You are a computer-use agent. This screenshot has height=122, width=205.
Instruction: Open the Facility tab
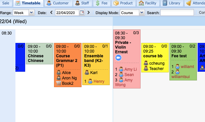click(x=148, y=3)
